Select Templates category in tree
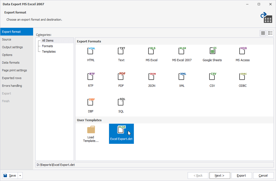Screen dimensions: 276x181 [49, 52]
